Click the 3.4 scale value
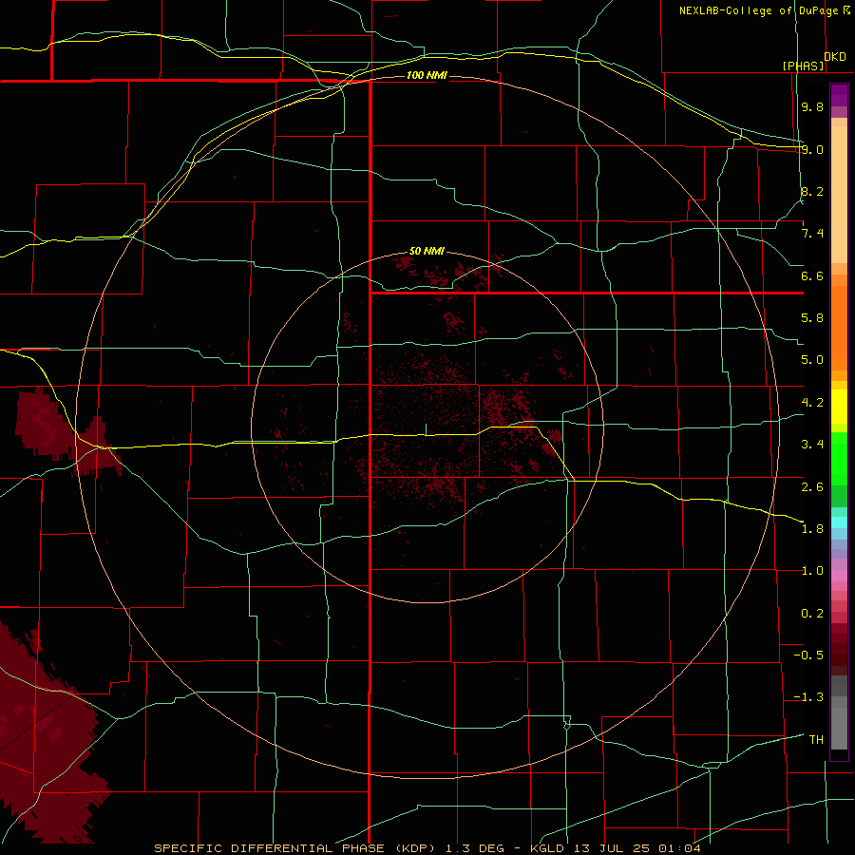Viewport: 855px width, 855px height. pyautogui.click(x=812, y=444)
